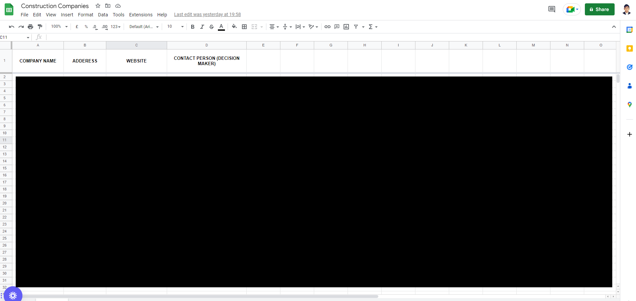Click the Merge cells icon

coord(254,27)
